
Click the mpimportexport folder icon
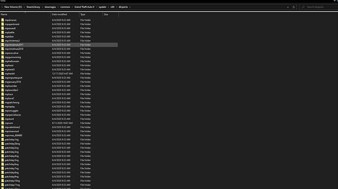pos(2,78)
